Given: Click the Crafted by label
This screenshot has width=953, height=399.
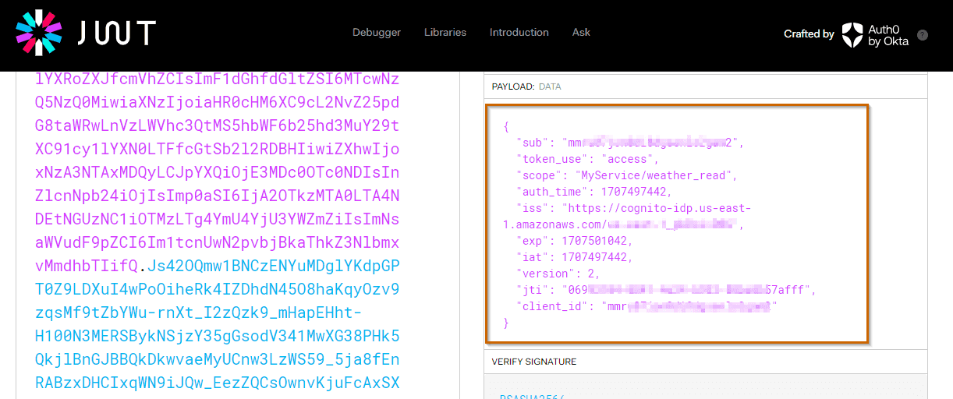Looking at the screenshot, I should 809,34.
